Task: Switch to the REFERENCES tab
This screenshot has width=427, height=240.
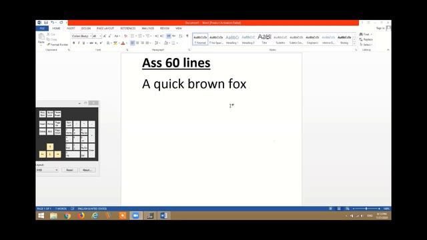Action: pyautogui.click(x=127, y=28)
